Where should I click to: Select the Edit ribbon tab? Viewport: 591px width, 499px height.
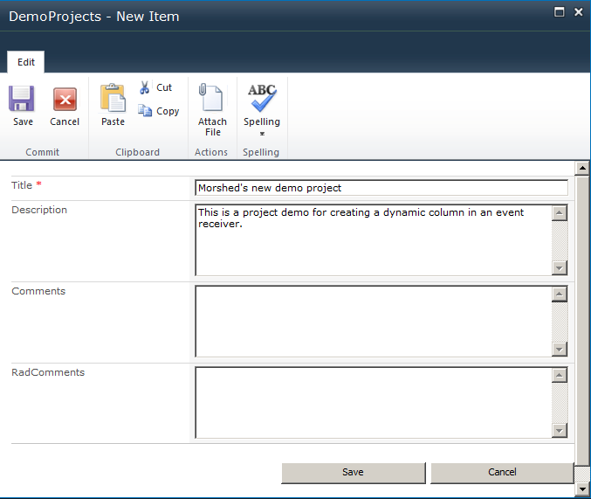(26, 62)
